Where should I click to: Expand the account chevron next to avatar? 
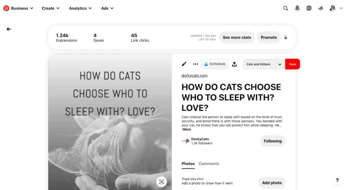coord(341,8)
